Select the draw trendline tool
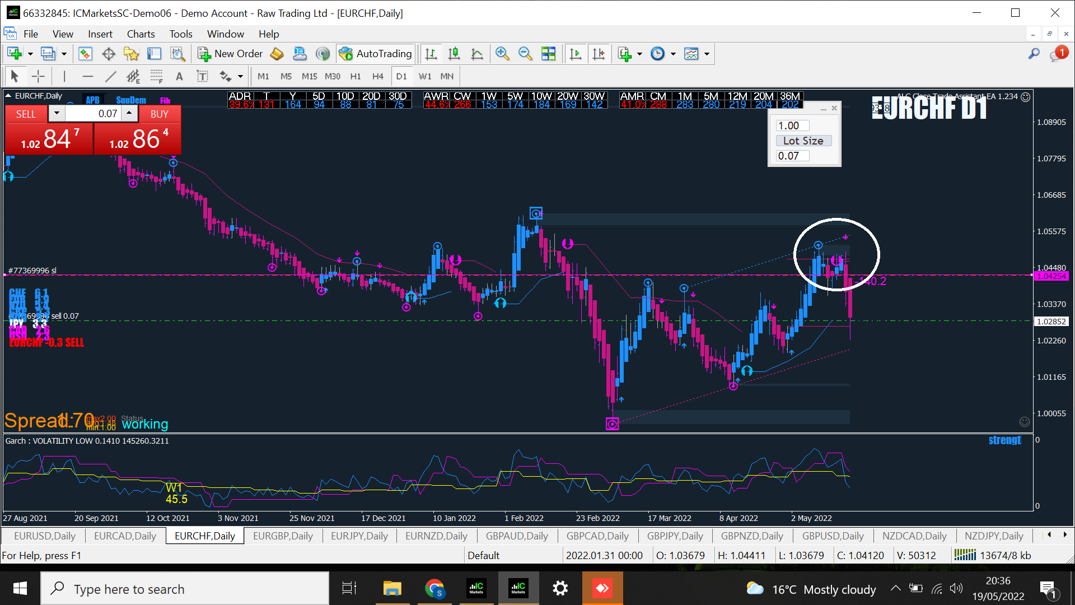 tap(111, 76)
